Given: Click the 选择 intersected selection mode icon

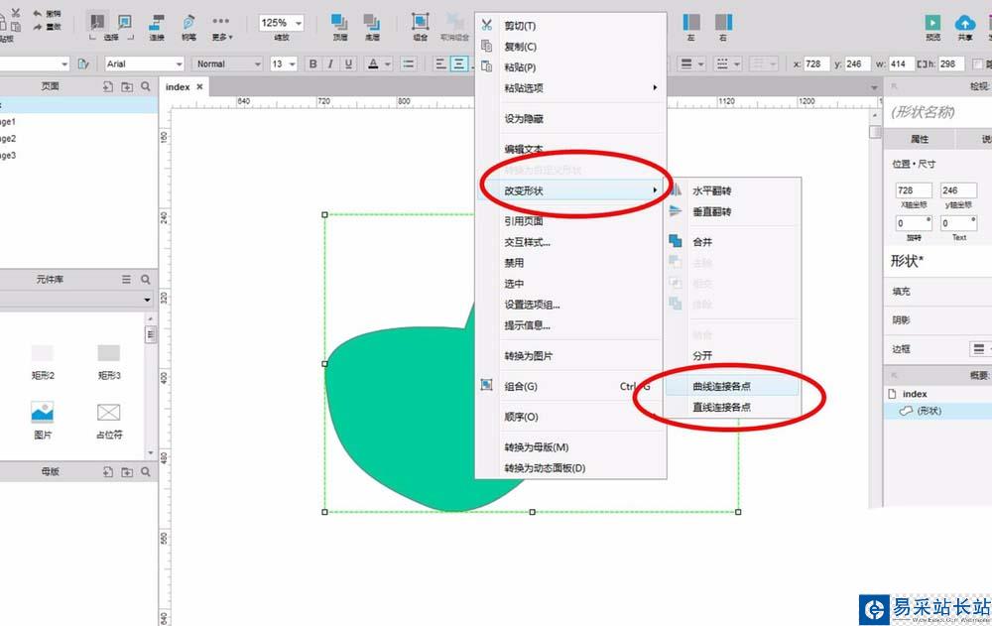Looking at the screenshot, I should pos(125,22).
